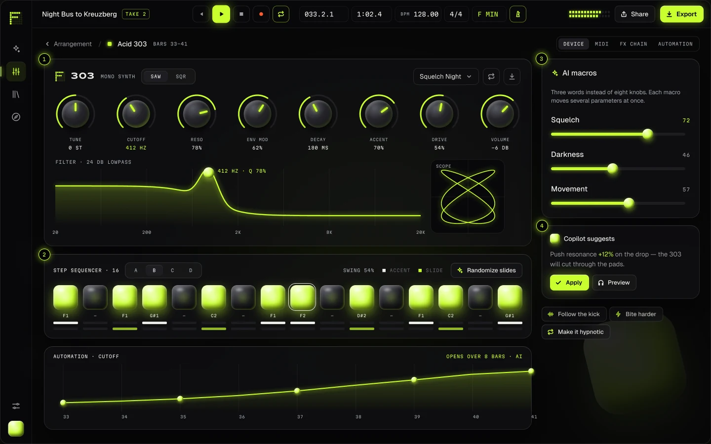
Task: Switch to the MIDI tab
Action: [x=602, y=44]
